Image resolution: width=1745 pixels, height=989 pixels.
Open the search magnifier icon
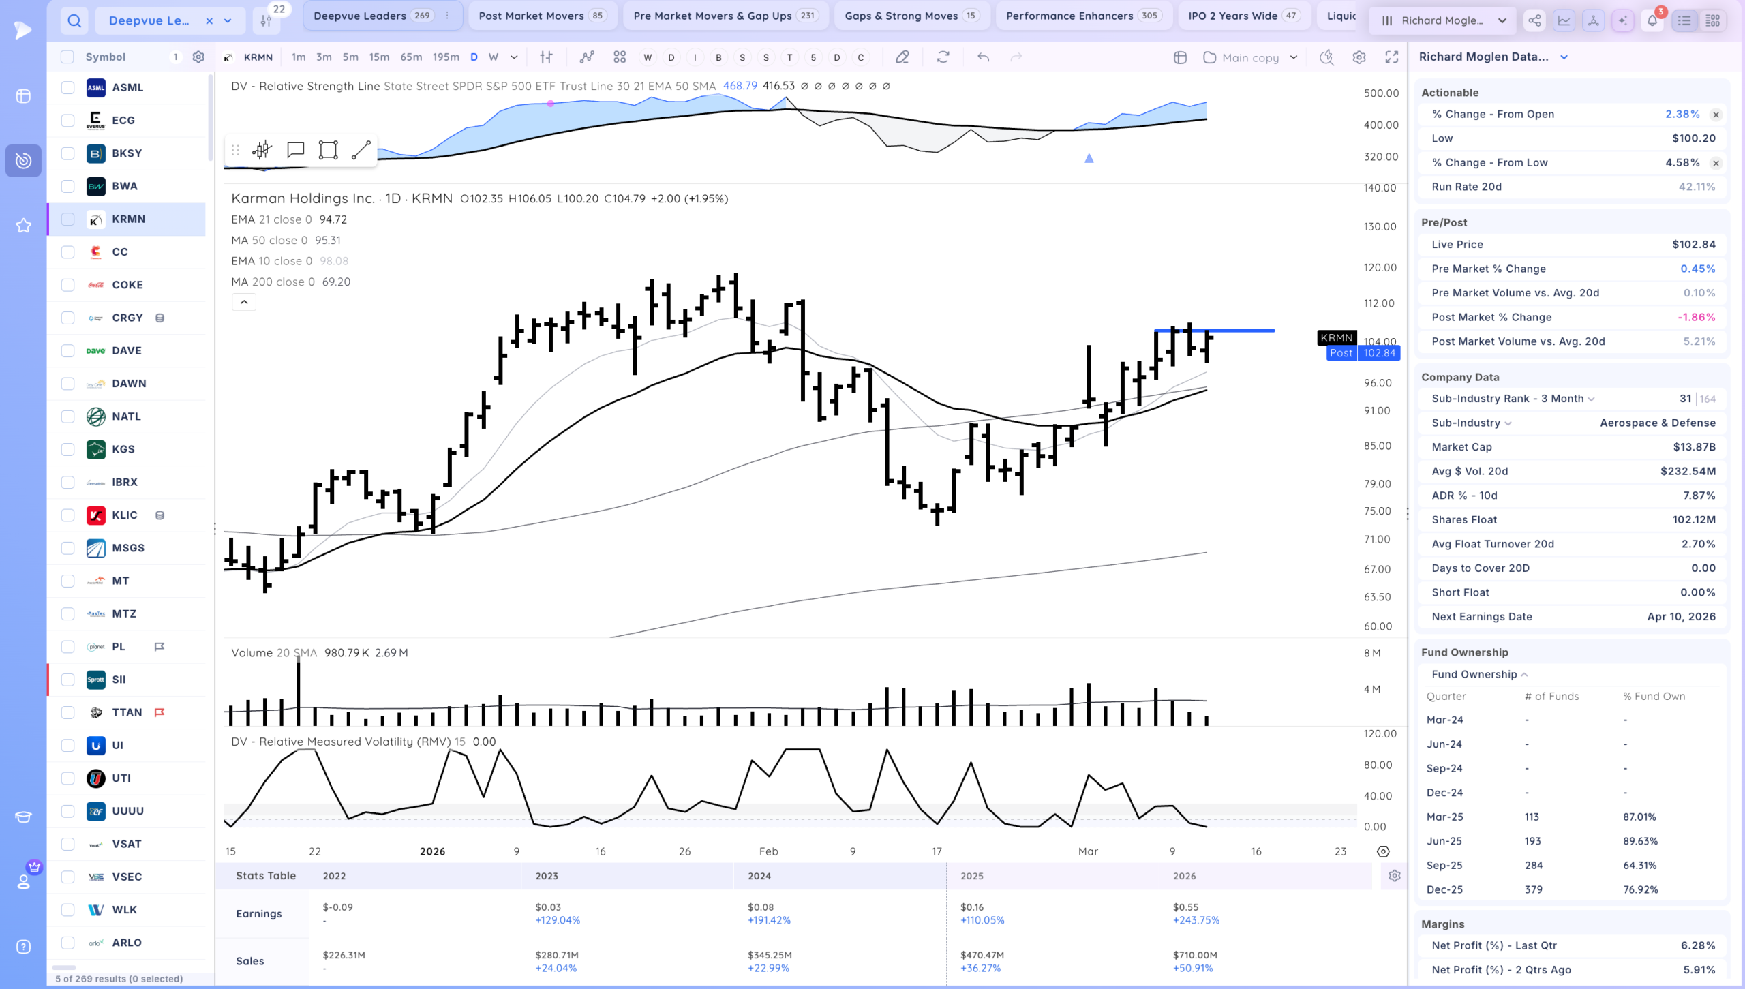[x=74, y=21]
